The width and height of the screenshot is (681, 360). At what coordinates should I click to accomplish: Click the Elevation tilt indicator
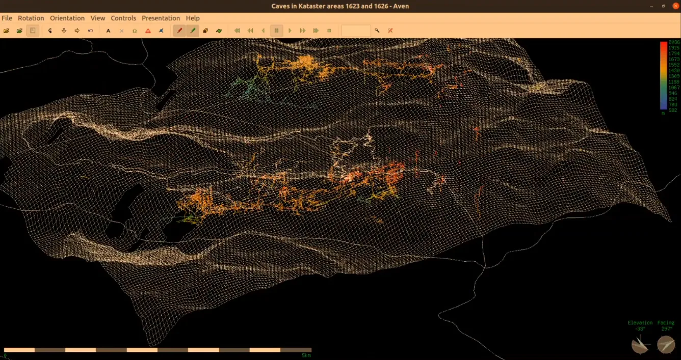pos(640,345)
